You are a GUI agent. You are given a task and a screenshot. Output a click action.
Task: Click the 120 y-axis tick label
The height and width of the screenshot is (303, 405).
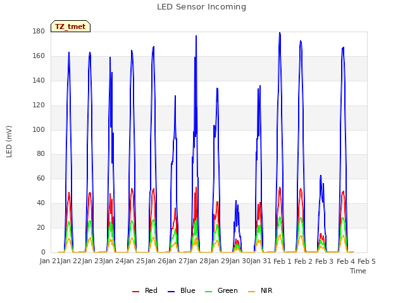[x=39, y=105]
